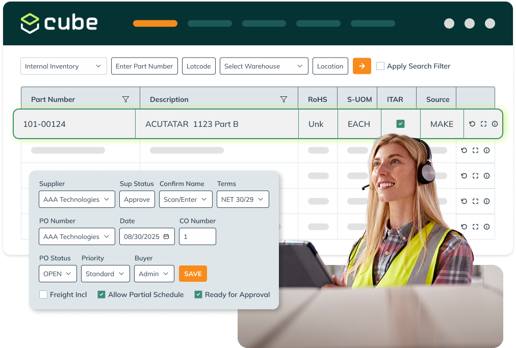Click the orange arrow search button

(362, 66)
